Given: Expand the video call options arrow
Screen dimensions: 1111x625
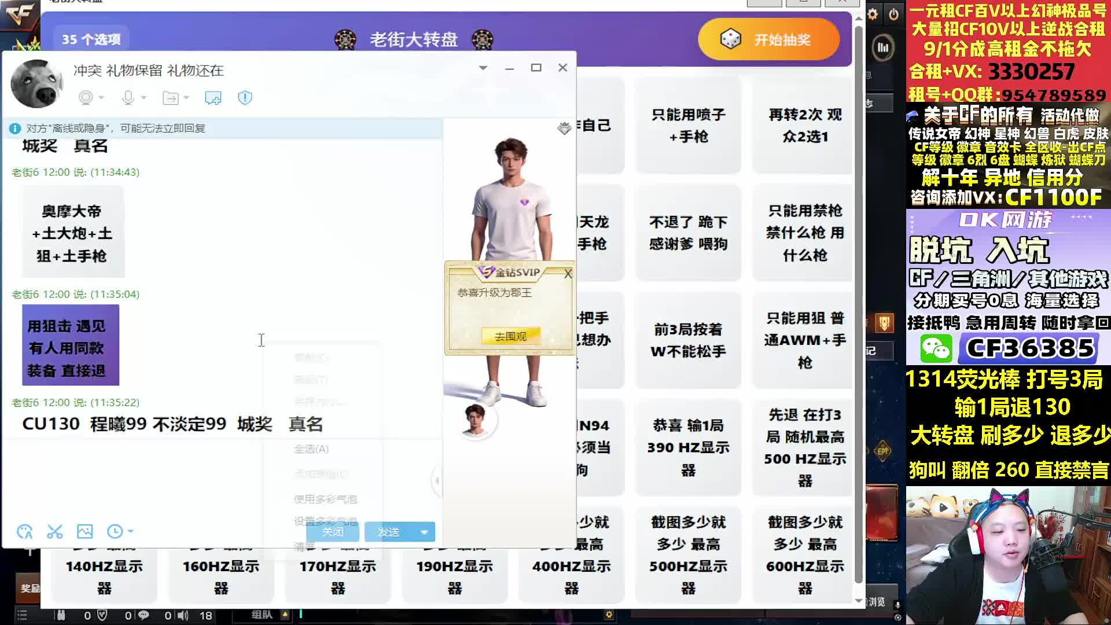Looking at the screenshot, I should 101,98.
